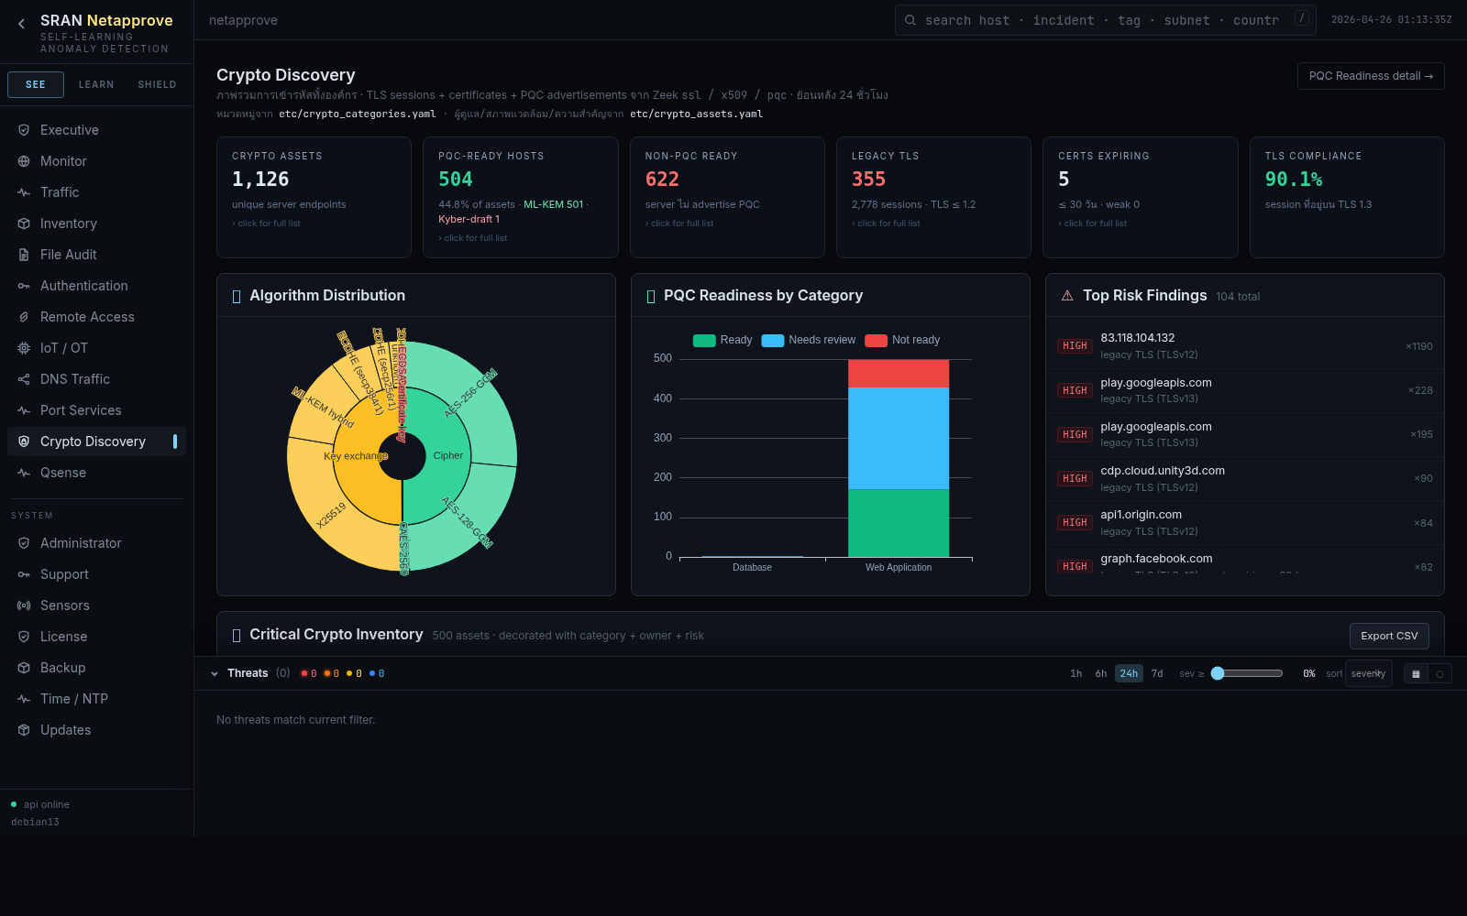The width and height of the screenshot is (1467, 916).
Task: Click the File Audit document icon
Action: click(24, 255)
